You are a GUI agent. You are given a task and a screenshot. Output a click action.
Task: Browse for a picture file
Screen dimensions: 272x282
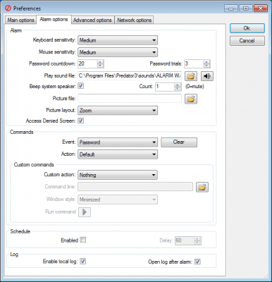(x=191, y=99)
